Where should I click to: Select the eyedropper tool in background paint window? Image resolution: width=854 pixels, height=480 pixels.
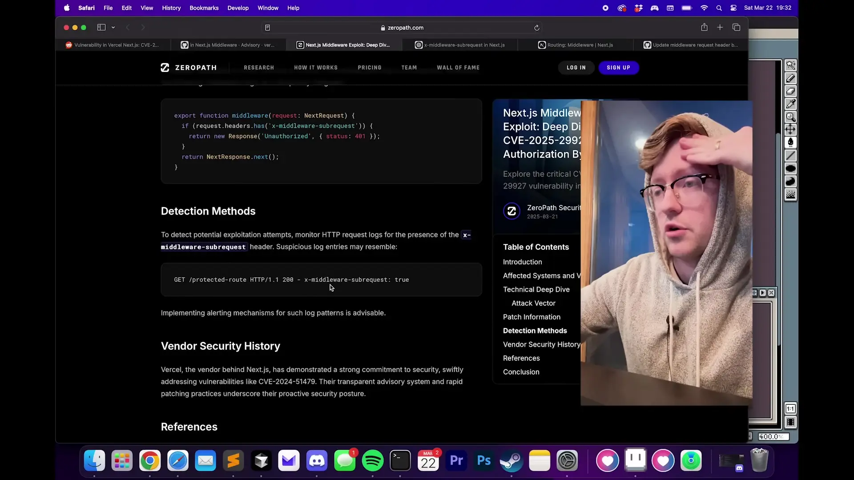(790, 104)
